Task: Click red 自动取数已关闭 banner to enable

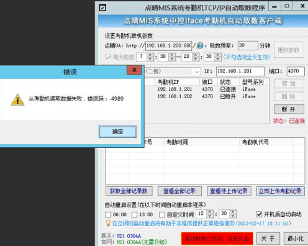Action: click(217, 239)
